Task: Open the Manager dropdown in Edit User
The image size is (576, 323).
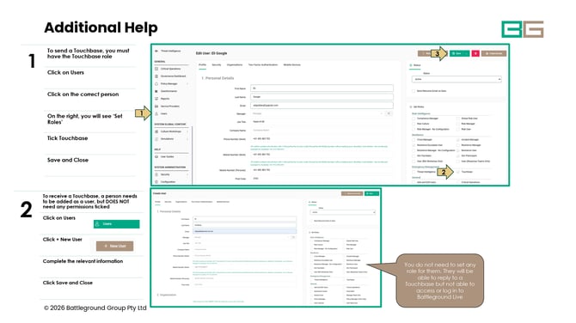Action: (x=318, y=113)
